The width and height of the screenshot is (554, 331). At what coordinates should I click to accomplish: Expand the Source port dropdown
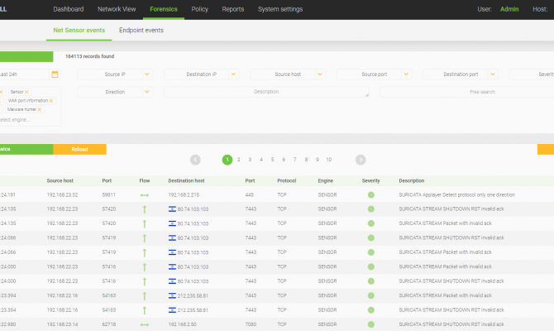pyautogui.click(x=406, y=74)
